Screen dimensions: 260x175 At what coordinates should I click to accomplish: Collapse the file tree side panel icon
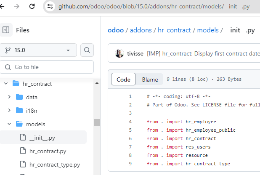6,30
